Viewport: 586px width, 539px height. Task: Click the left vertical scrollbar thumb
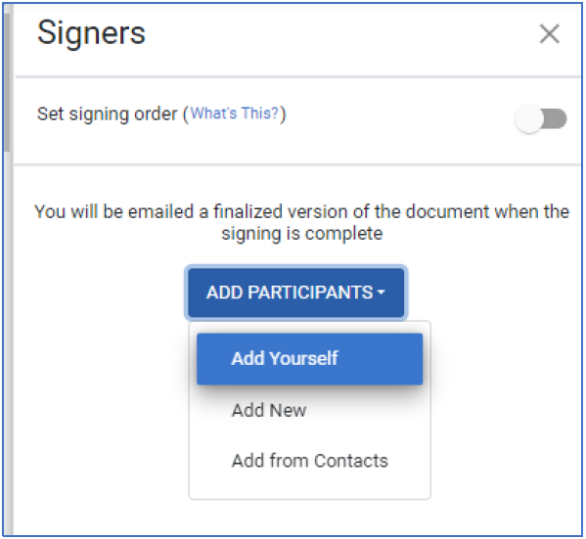(x=7, y=82)
